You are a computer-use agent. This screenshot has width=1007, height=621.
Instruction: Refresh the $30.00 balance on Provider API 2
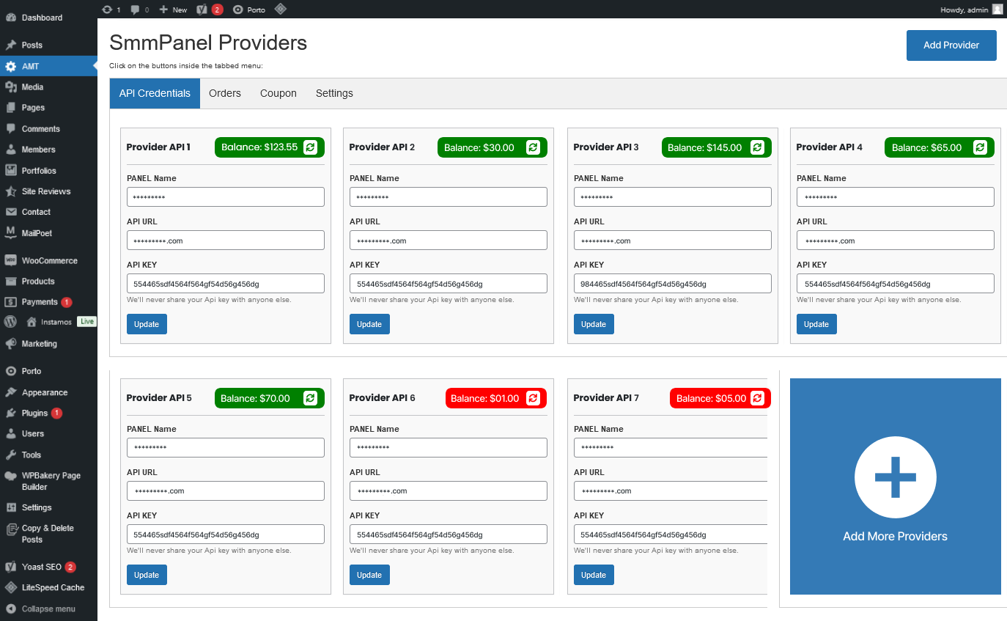point(533,147)
